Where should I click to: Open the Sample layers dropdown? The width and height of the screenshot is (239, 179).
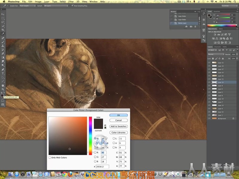coord(56,6)
